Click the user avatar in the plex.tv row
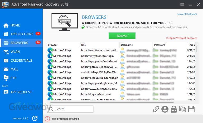This screenshot has width=203, height=123. (x=122, y=61)
